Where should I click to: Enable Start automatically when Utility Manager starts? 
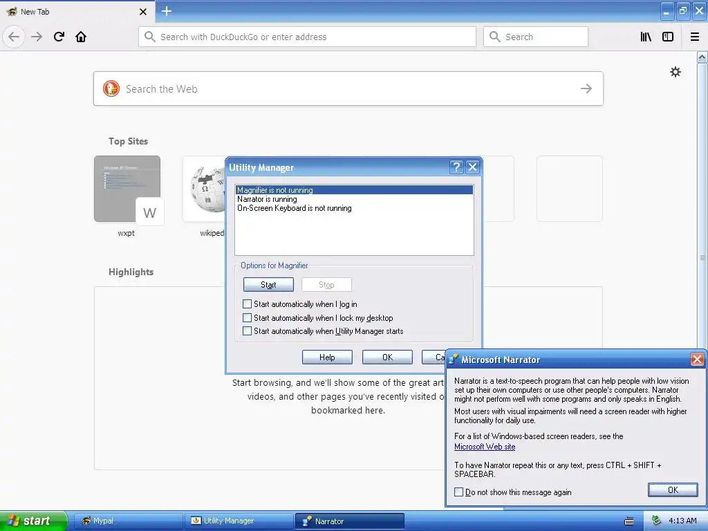(247, 331)
